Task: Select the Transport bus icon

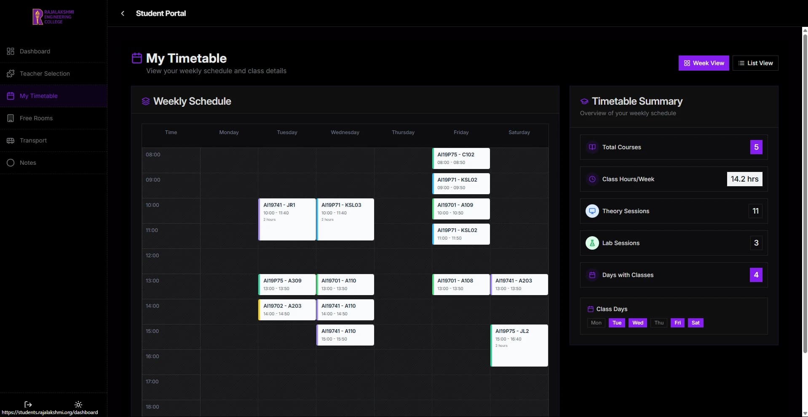Action: [11, 140]
